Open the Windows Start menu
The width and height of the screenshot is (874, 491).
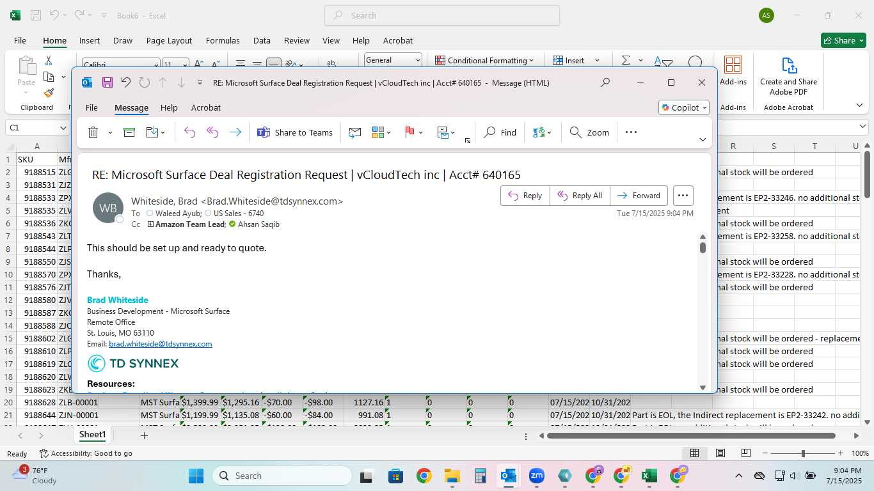(x=196, y=476)
